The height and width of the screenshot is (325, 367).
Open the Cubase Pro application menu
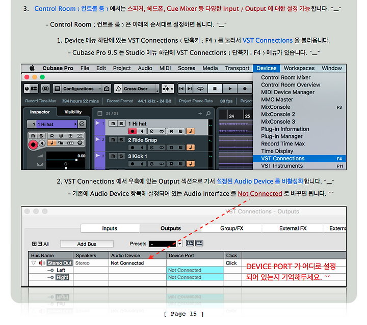click(x=58, y=68)
